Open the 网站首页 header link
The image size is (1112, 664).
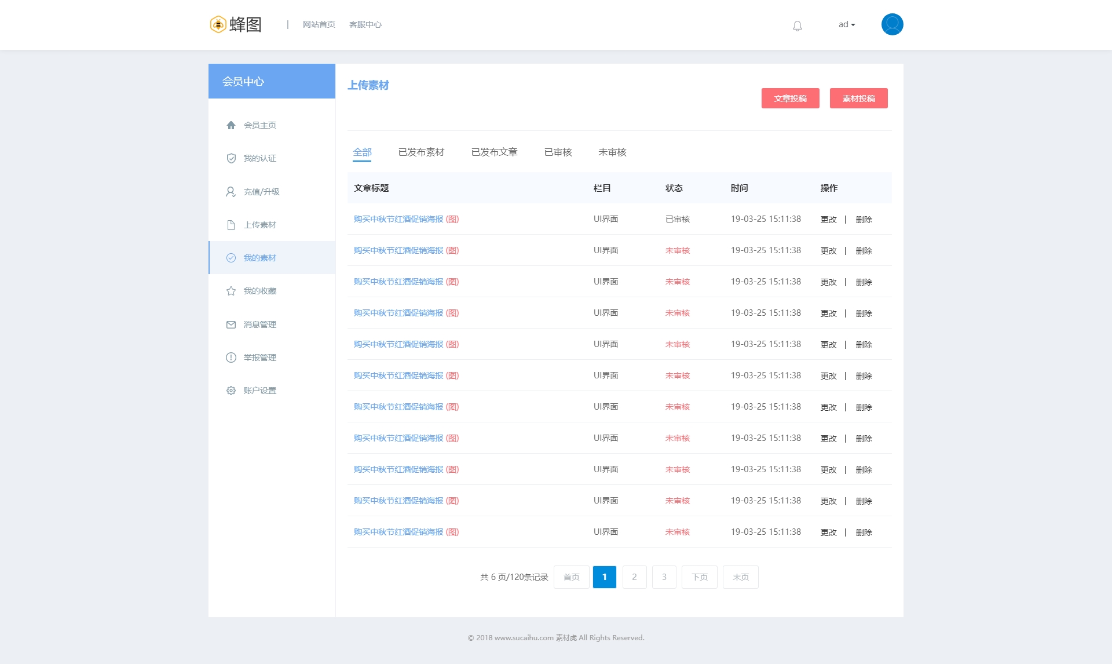click(x=319, y=24)
